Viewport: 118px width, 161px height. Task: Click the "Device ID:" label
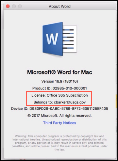pos(20,109)
